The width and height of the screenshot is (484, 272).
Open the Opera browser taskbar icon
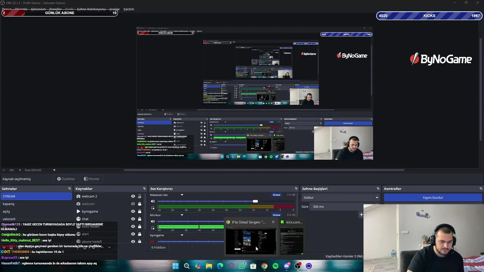point(231,266)
